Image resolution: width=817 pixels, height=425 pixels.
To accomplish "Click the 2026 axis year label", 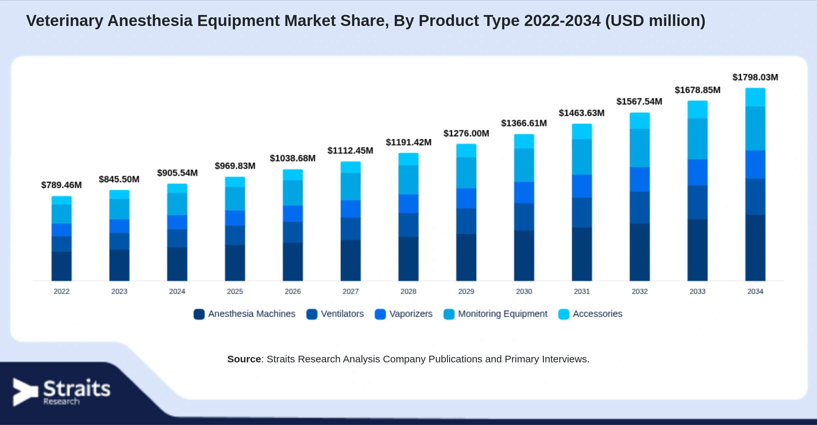I will click(293, 291).
